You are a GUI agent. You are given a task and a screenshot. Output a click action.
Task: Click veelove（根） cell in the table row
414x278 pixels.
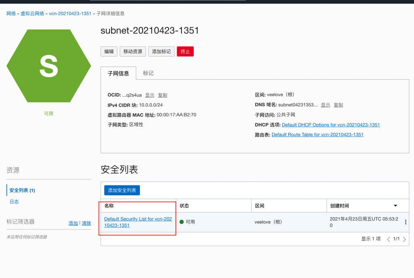(268, 222)
